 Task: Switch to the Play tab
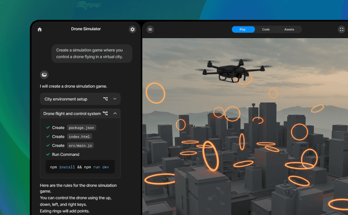243,29
